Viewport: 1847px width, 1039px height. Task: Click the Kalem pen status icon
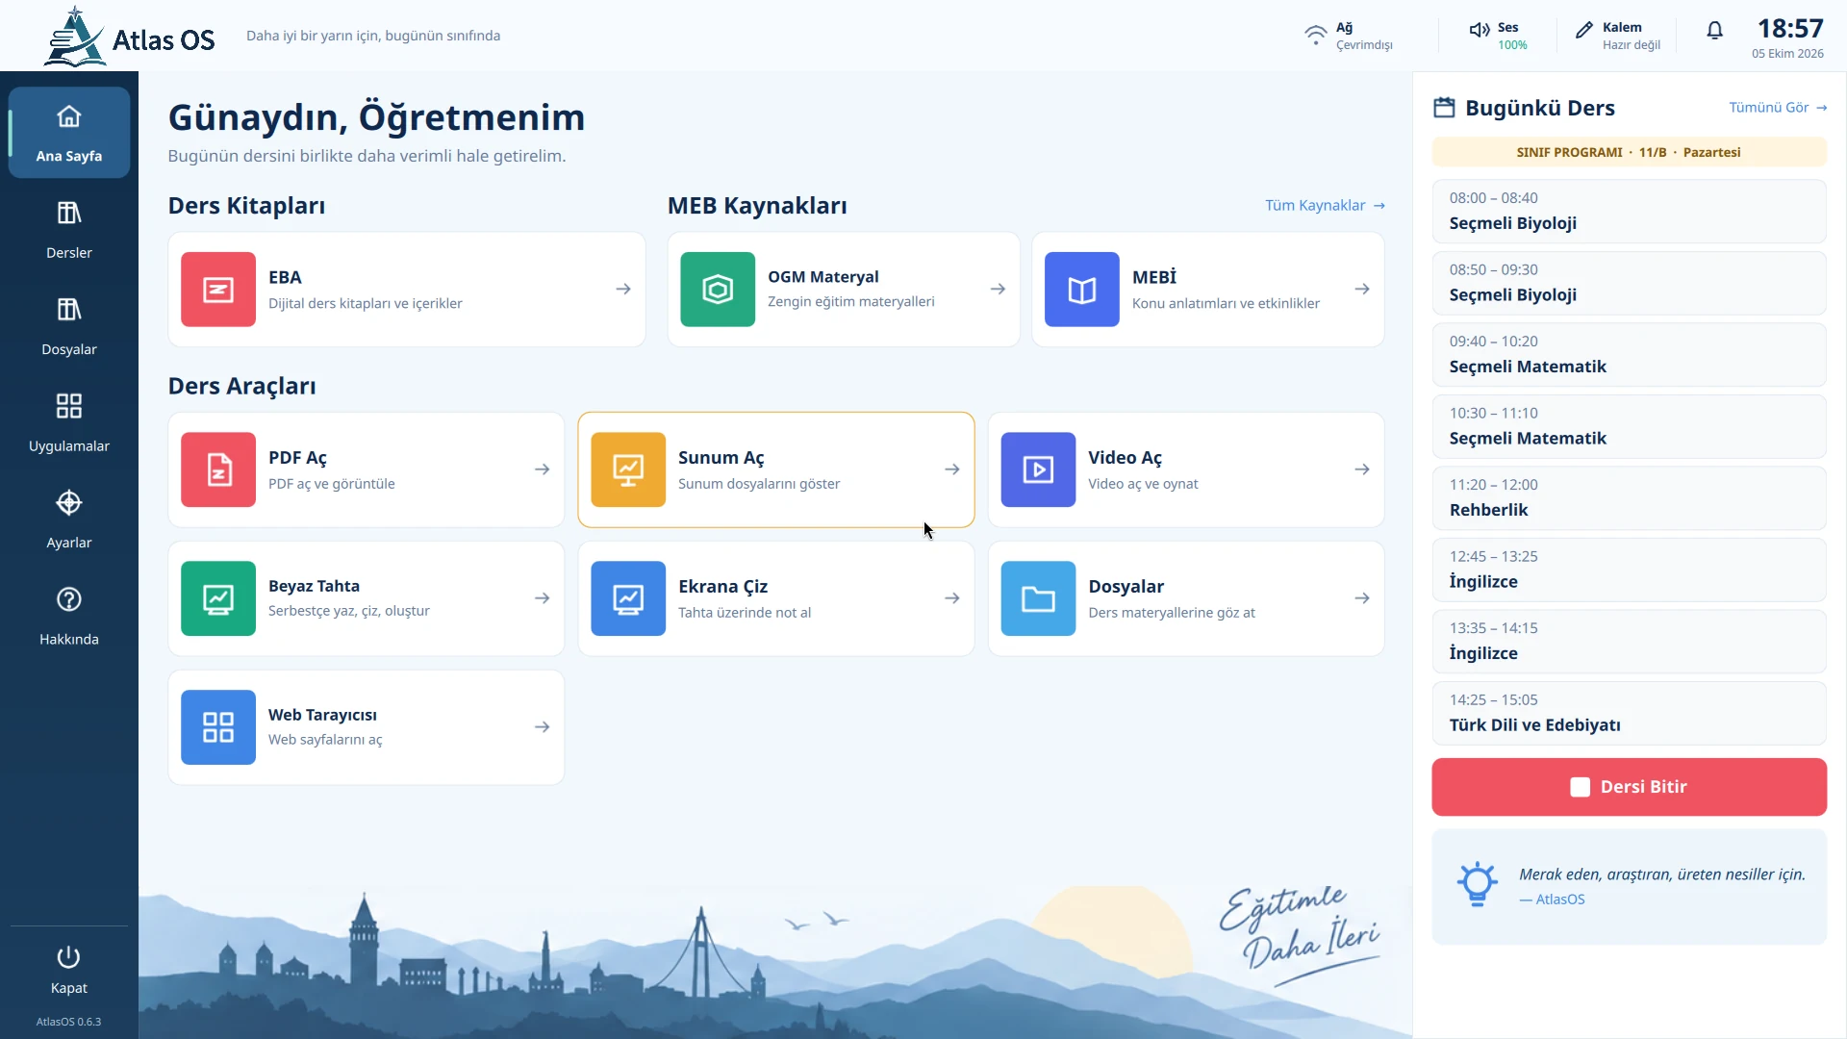pyautogui.click(x=1584, y=30)
